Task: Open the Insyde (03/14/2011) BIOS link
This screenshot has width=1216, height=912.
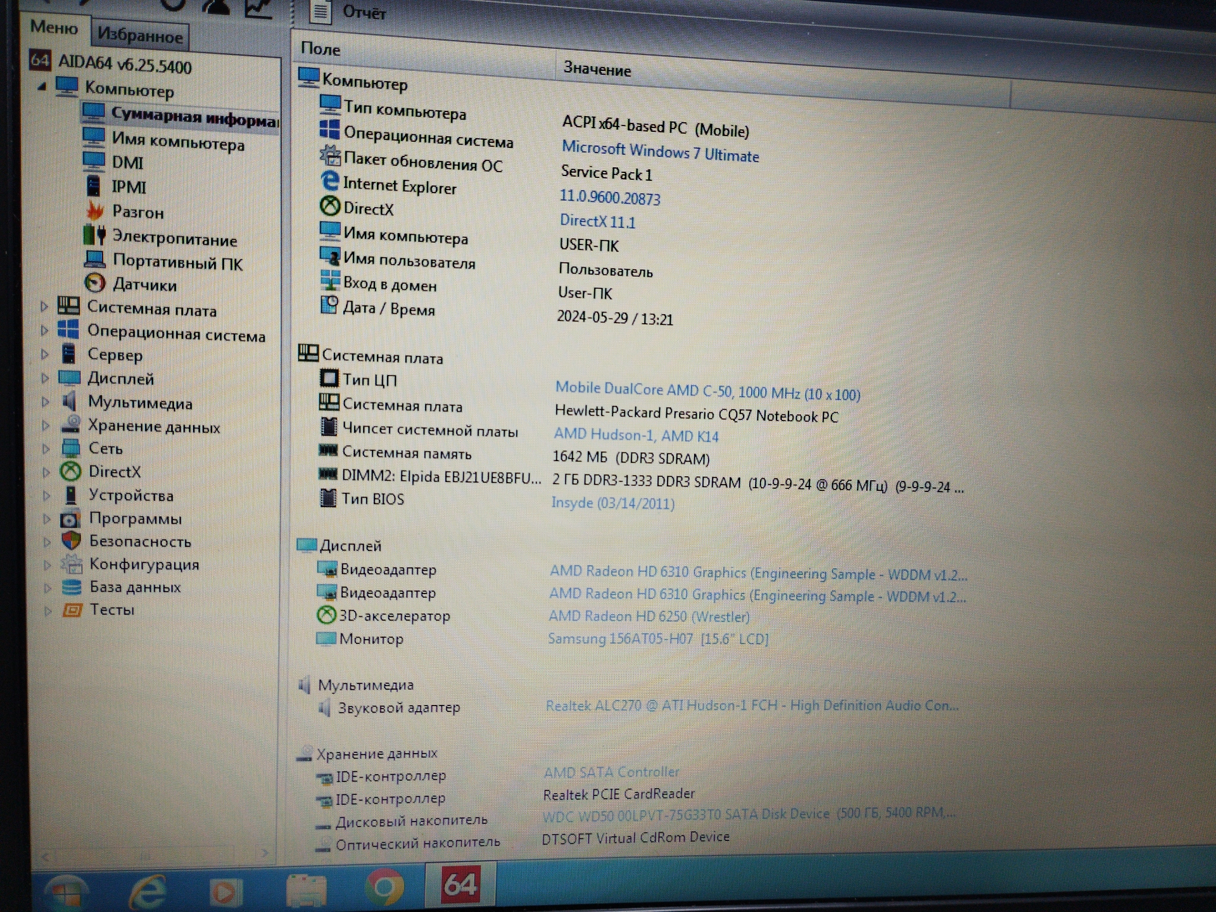Action: [612, 503]
